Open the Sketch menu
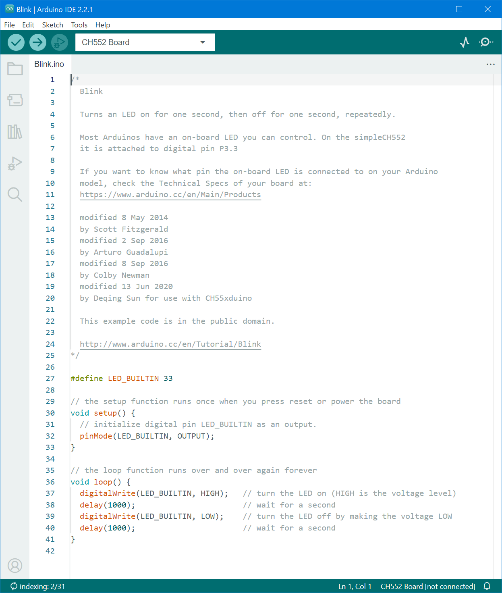Screen dimensions: 502x593 pos(52,25)
